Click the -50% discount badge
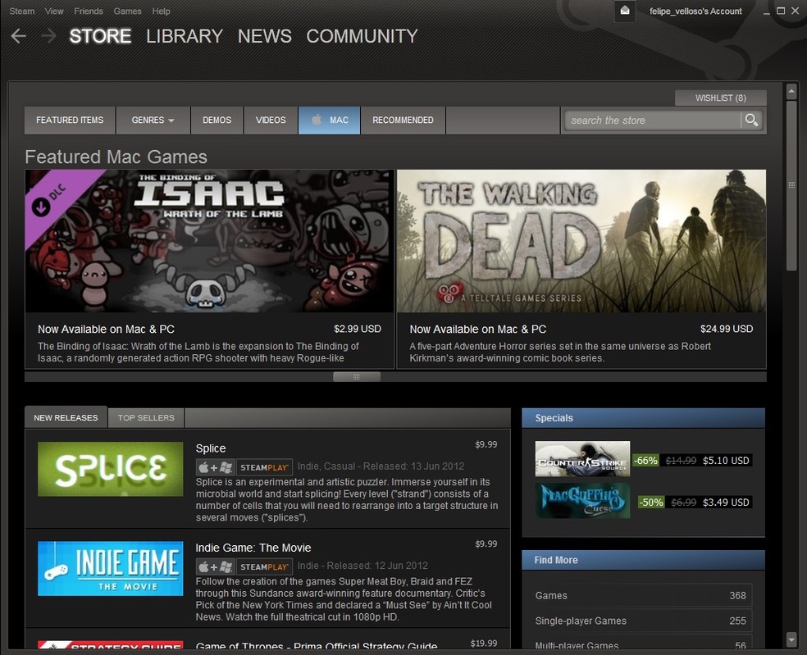This screenshot has height=655, width=807. (x=651, y=503)
